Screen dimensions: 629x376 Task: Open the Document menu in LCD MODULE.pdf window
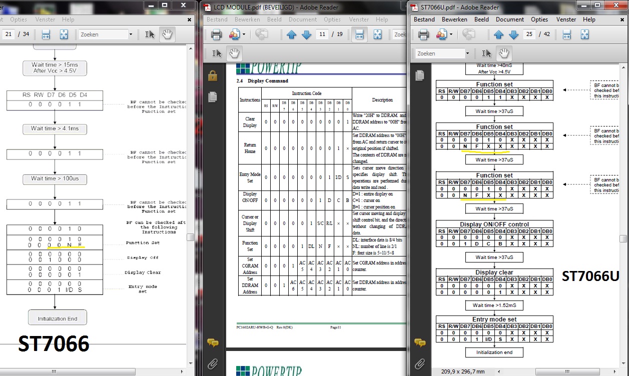[303, 19]
